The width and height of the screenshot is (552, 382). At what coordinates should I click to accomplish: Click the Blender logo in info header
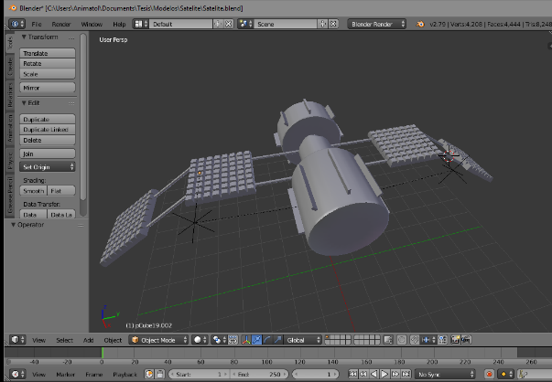(x=420, y=24)
